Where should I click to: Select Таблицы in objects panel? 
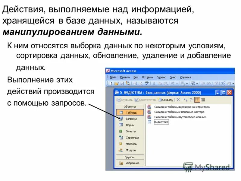130,113
